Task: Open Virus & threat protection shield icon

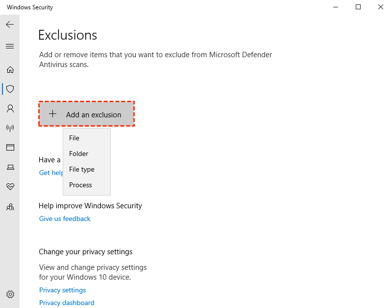Action: click(10, 89)
